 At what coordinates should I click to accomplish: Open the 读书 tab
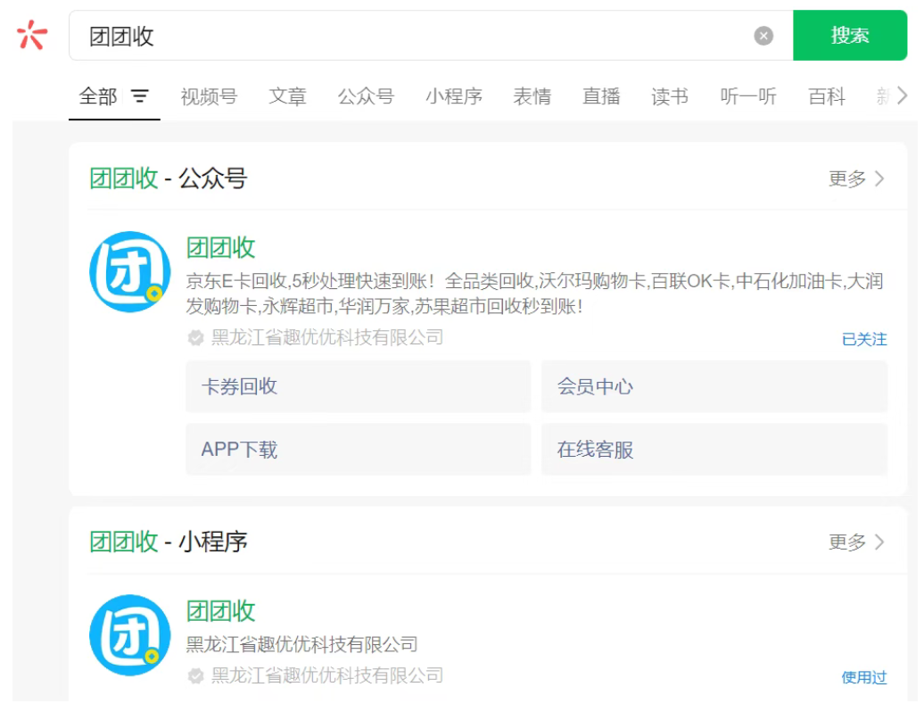[670, 96]
